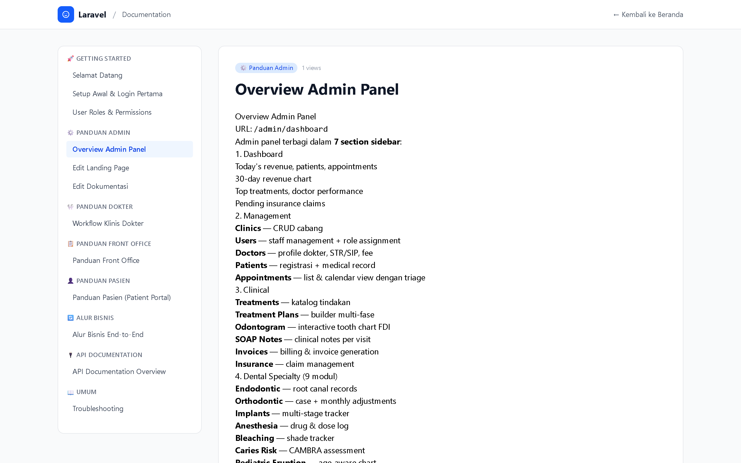
Task: Click the Panduan Admin category badge
Action: tap(266, 68)
